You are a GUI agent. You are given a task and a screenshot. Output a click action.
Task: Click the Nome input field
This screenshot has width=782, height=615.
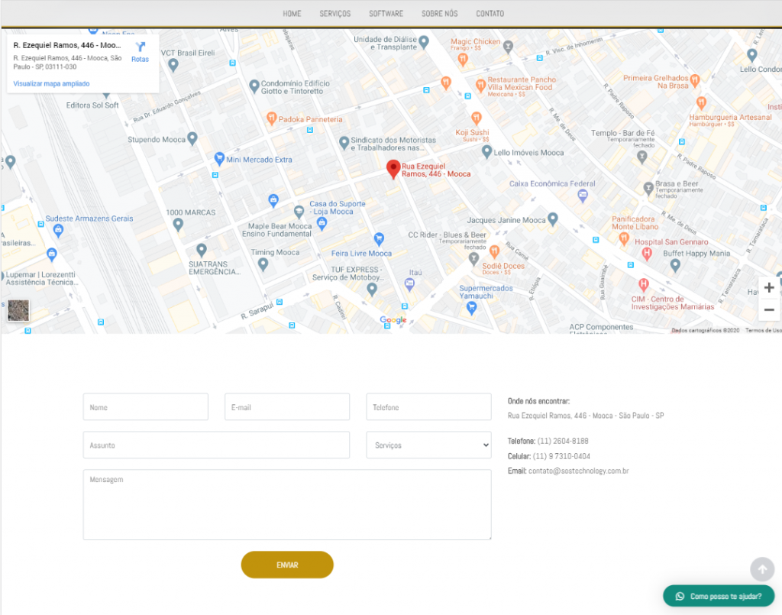tap(146, 407)
